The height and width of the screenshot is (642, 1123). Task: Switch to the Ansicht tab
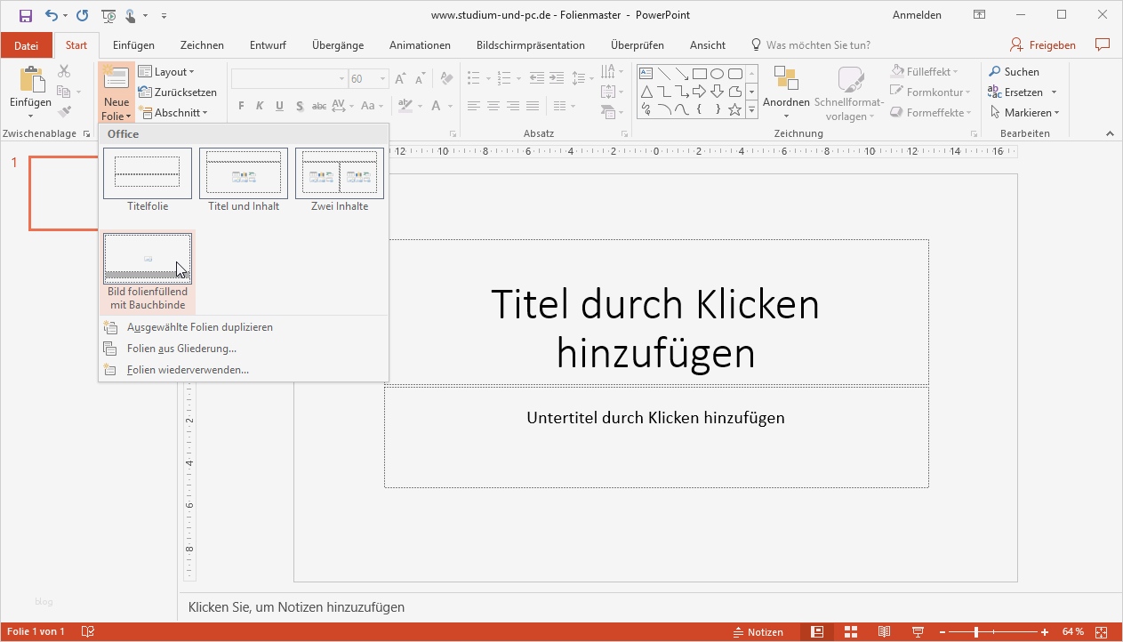(708, 44)
